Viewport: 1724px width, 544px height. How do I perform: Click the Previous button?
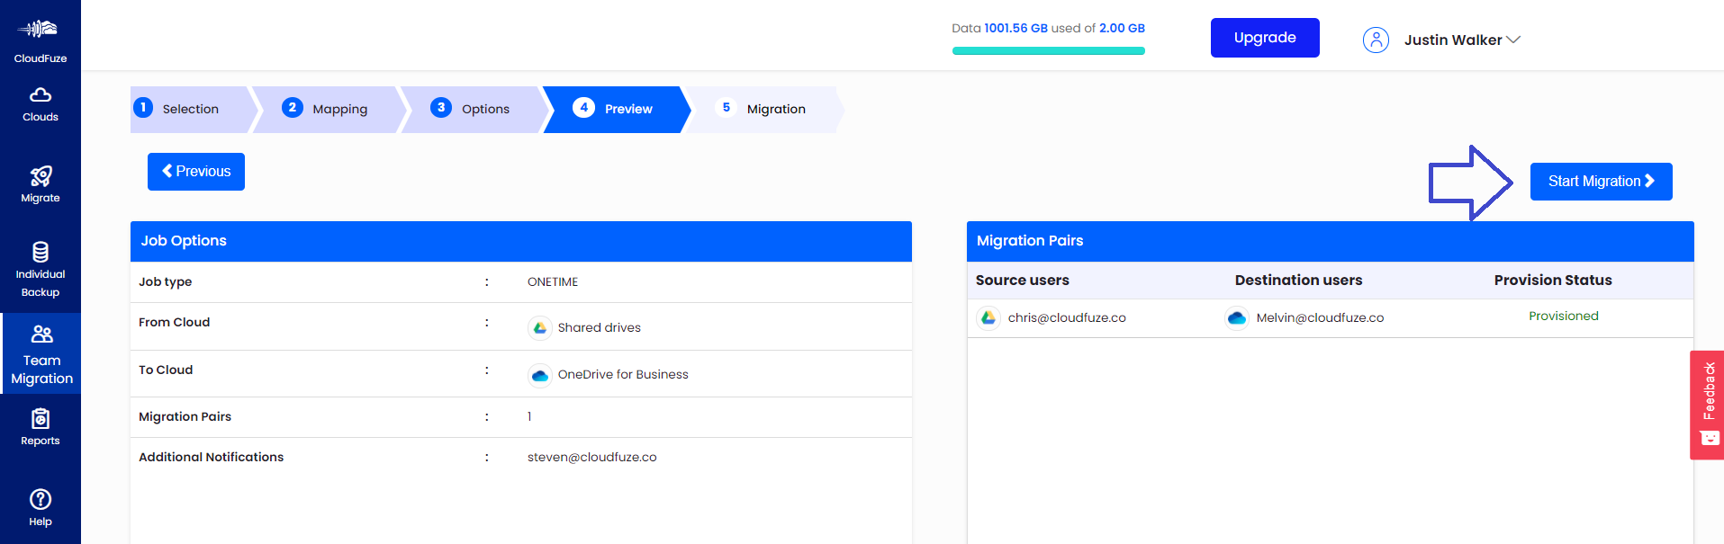tap(196, 172)
